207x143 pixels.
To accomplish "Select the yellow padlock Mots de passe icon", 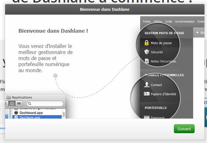I will [x=146, y=43].
